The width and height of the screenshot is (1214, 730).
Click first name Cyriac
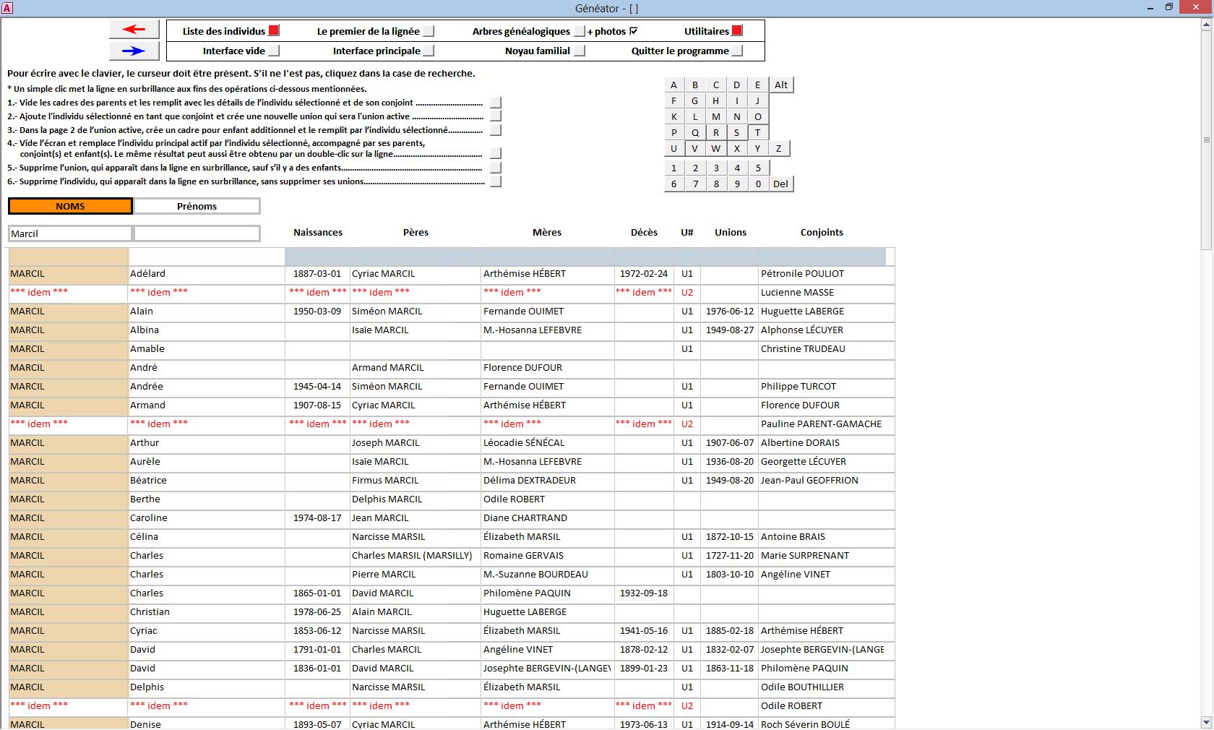click(143, 631)
